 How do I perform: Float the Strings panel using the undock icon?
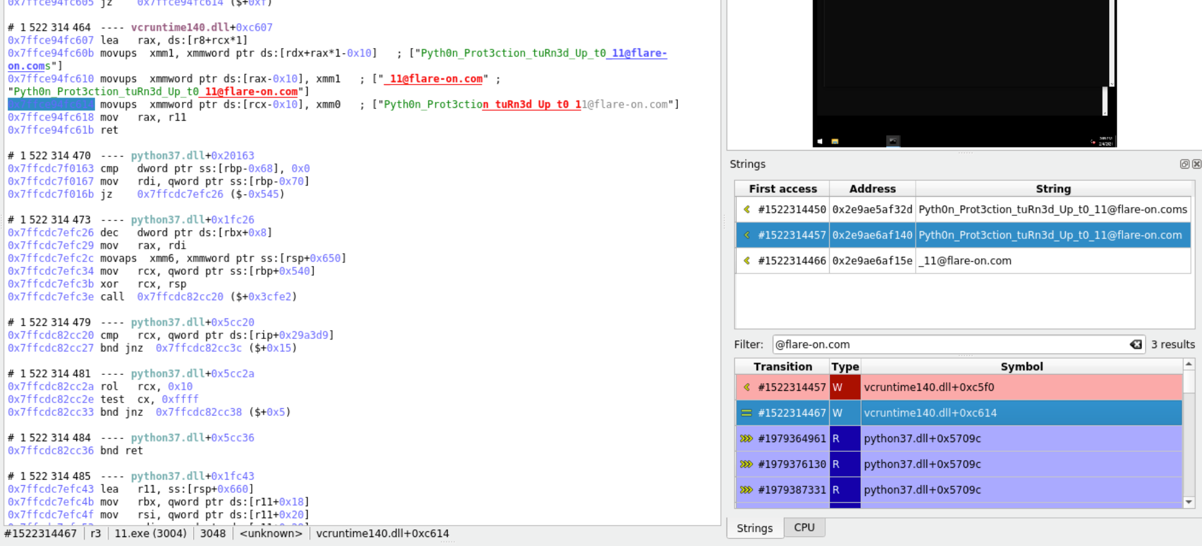pos(1184,164)
